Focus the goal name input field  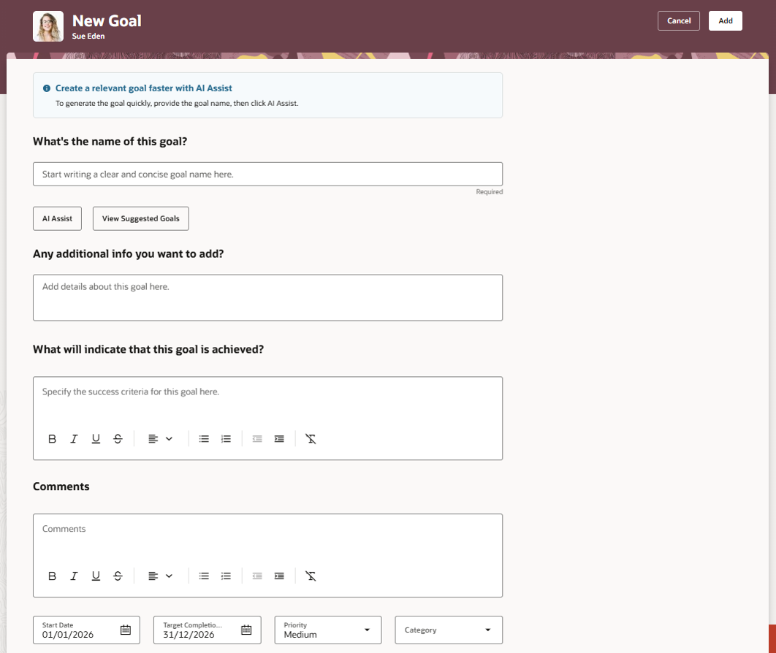(x=267, y=174)
